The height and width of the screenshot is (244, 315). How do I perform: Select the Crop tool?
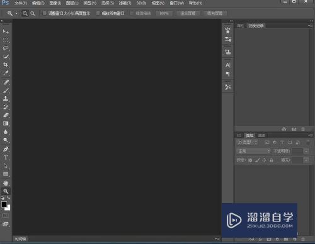(6, 65)
